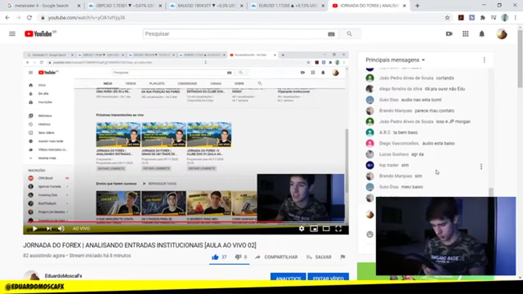Open three-dot menu on top trader message
Screen dimensions: 523x294
(x=481, y=167)
